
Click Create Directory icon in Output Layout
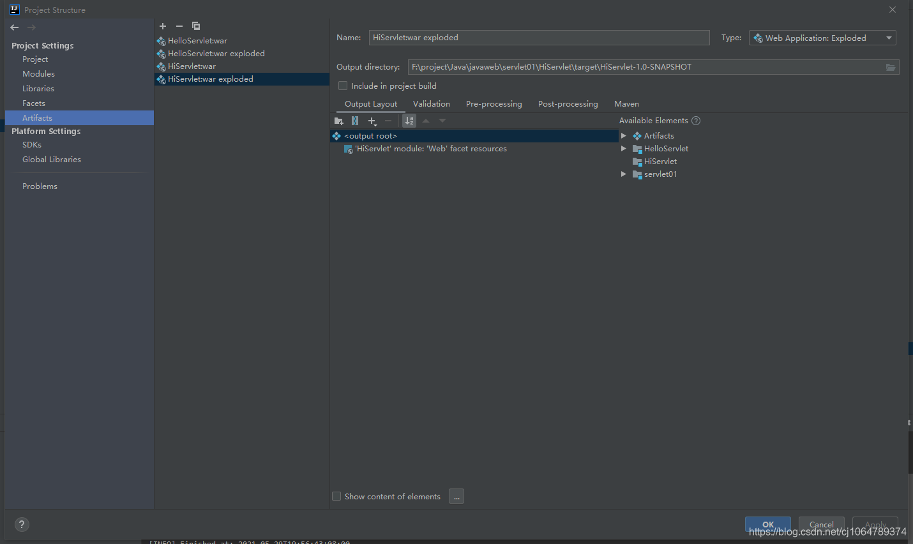(x=339, y=121)
